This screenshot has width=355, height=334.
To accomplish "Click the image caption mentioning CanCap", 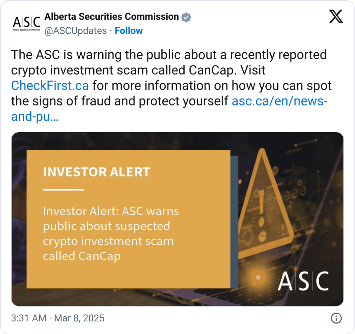I will click(x=111, y=234).
